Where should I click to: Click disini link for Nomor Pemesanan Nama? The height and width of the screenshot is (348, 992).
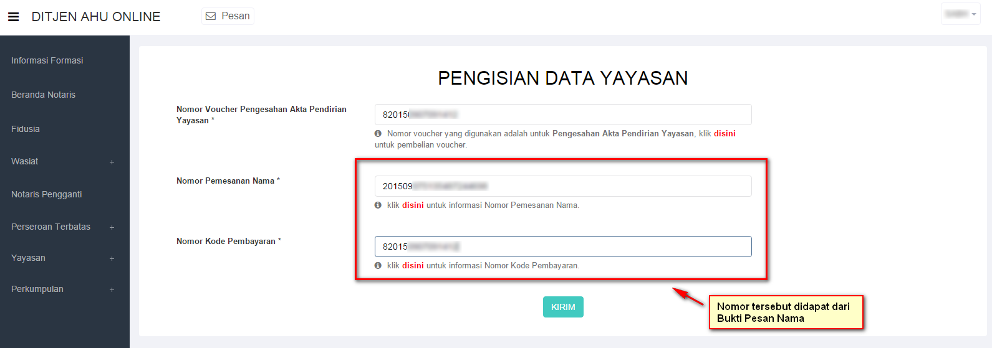pyautogui.click(x=413, y=205)
